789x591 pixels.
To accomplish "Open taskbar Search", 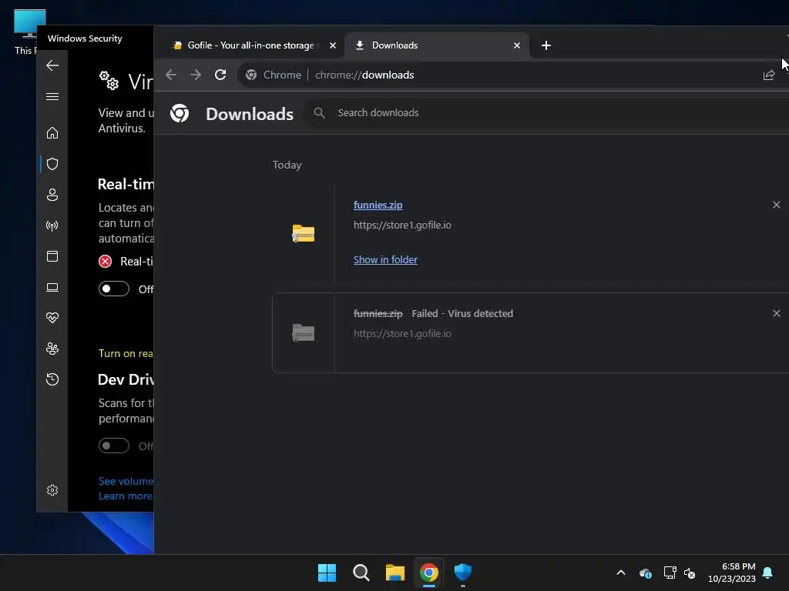I will pos(361,573).
